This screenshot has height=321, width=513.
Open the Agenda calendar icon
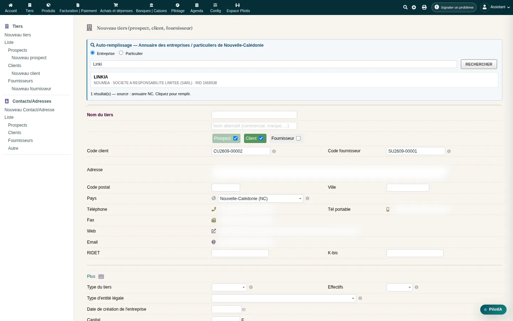pos(197,5)
